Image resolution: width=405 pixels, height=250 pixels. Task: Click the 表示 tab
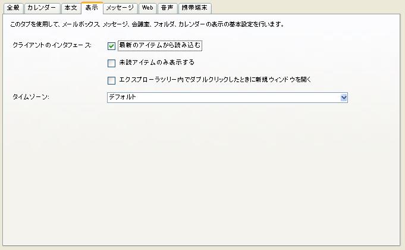92,8
